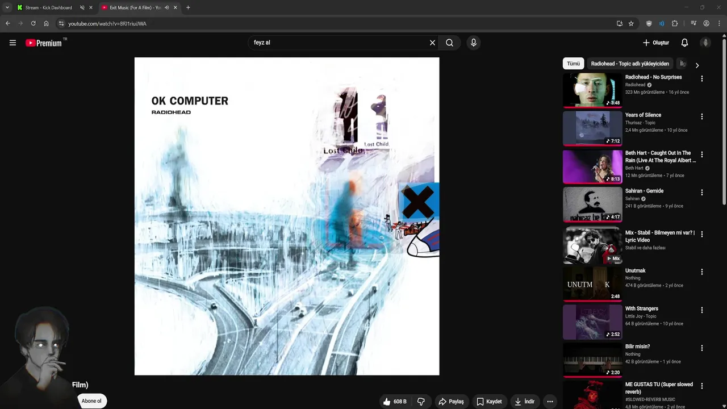Viewport: 727px width, 409px height.
Task: Open the With Strangers video title
Action: coord(641,308)
